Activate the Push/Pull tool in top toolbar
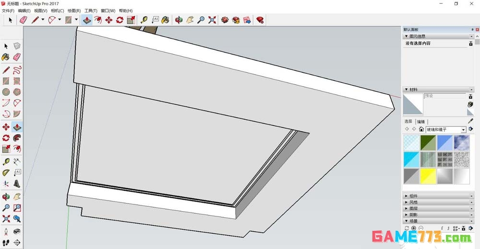Image resolution: width=480 pixels, height=249 pixels. pos(87,20)
